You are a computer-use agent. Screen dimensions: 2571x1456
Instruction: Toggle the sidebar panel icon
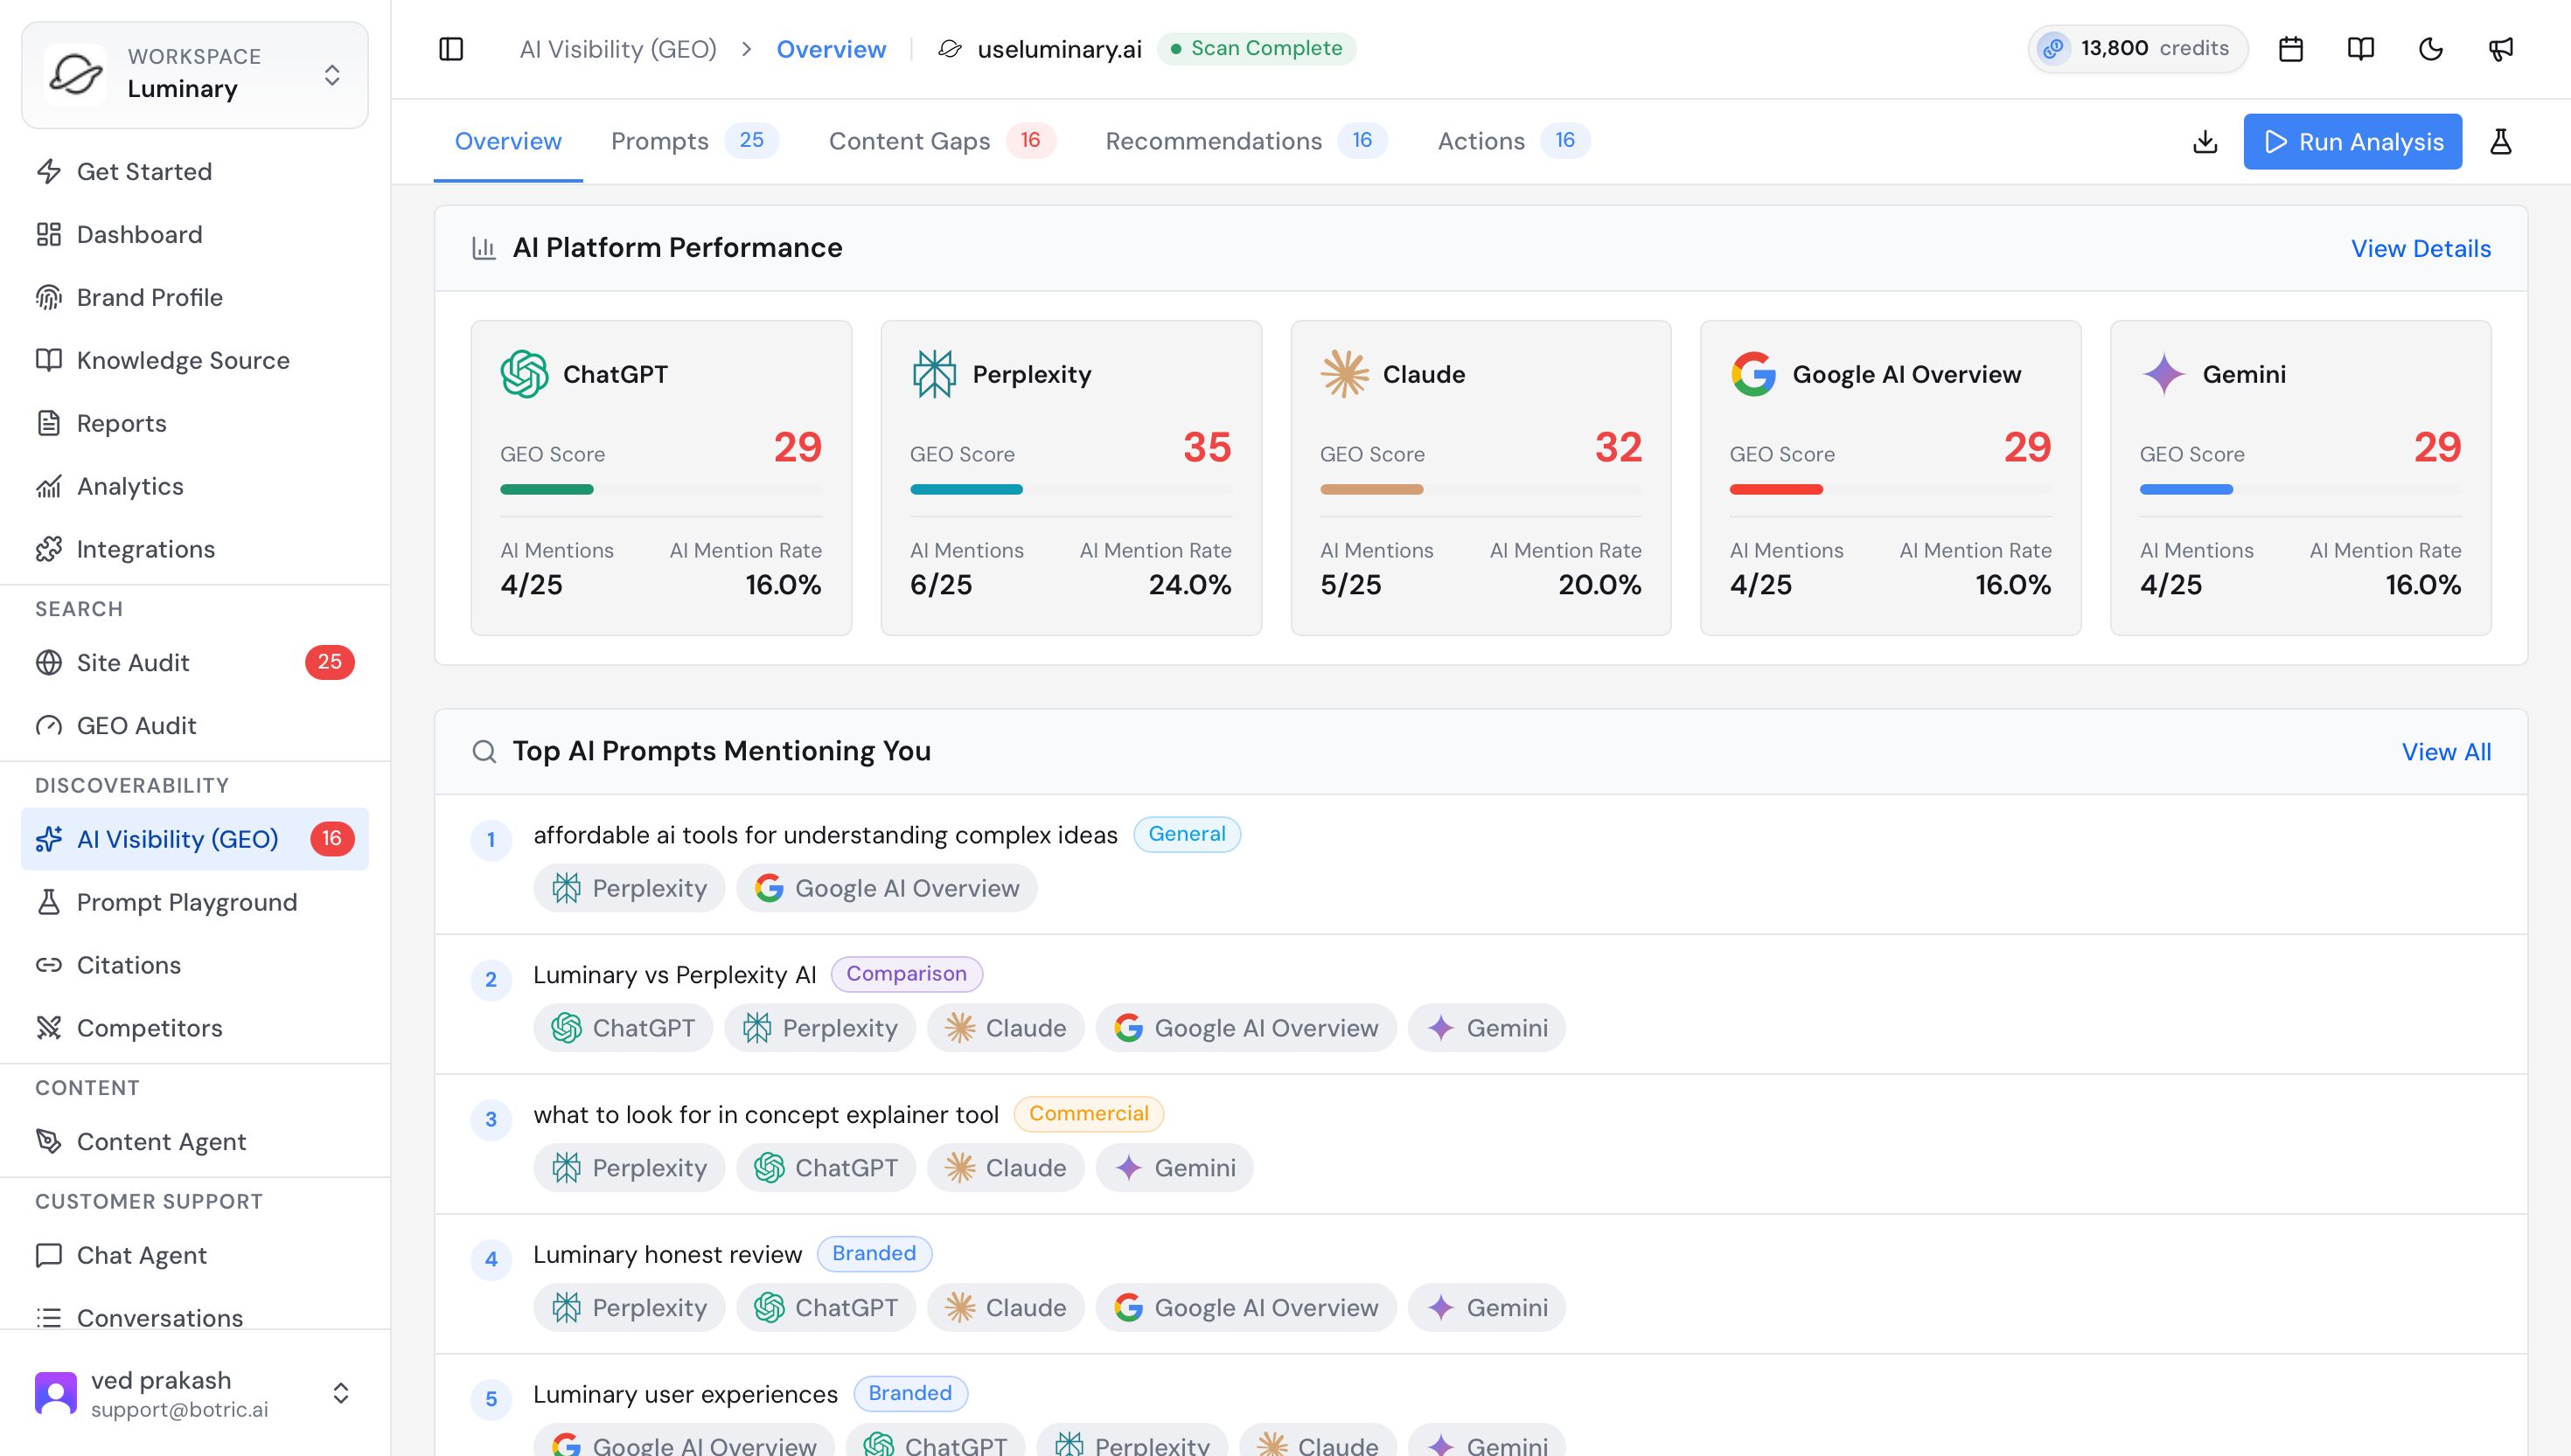pyautogui.click(x=451, y=49)
